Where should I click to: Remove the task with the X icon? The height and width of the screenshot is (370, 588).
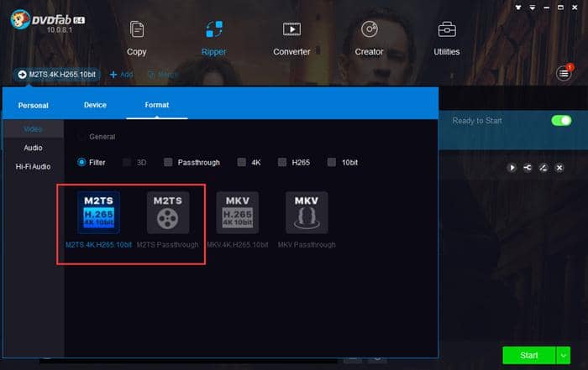point(559,168)
